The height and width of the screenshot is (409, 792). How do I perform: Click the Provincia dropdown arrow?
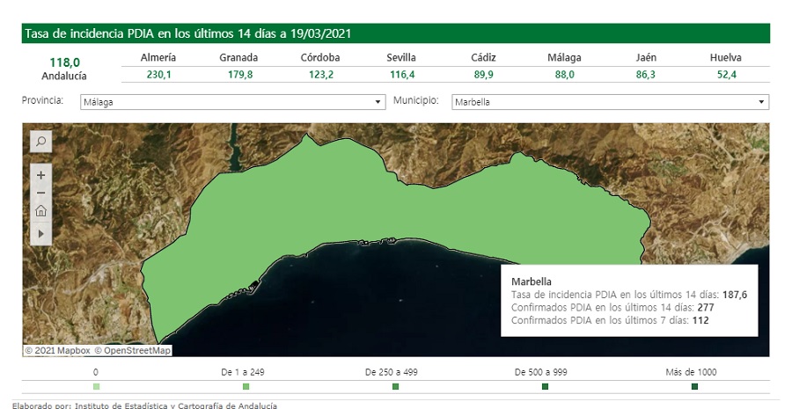tap(378, 102)
